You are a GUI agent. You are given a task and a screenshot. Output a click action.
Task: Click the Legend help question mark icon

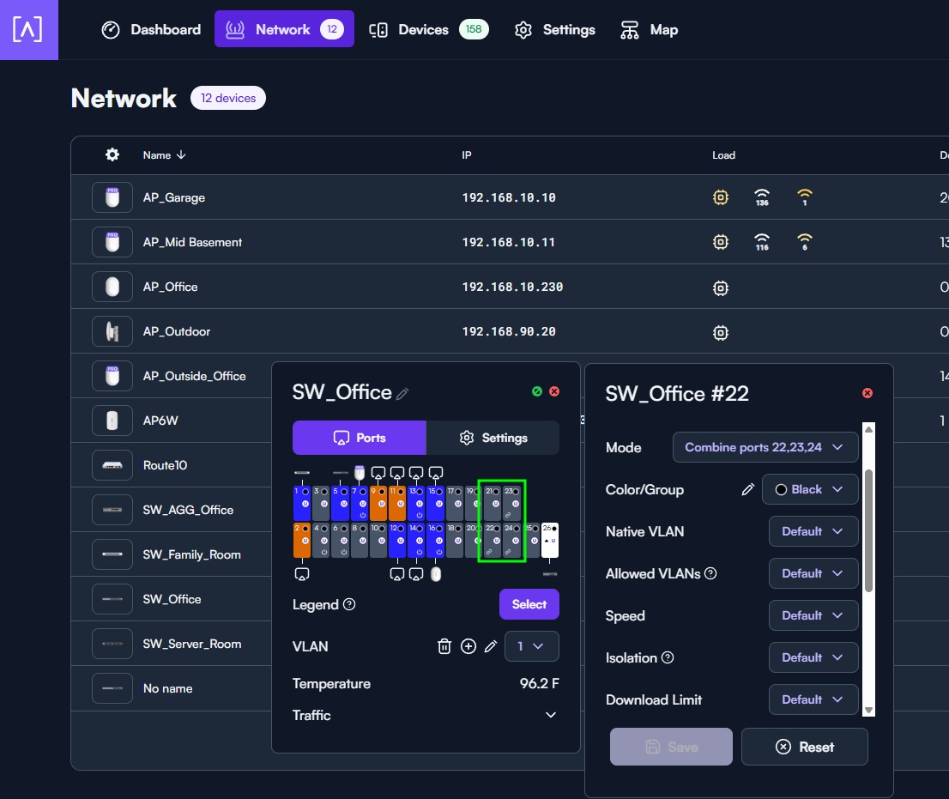pyautogui.click(x=349, y=604)
